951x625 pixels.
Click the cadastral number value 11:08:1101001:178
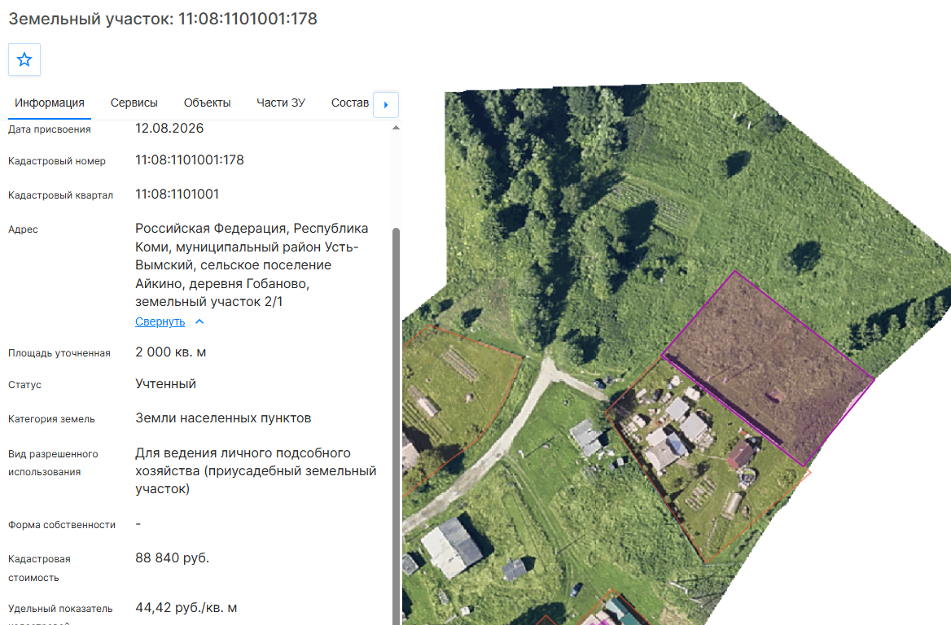click(189, 160)
